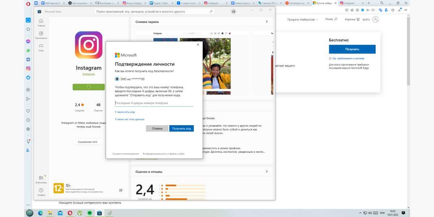Click the Справка help icon
This screenshot has width=434, height=217.
tap(41, 191)
